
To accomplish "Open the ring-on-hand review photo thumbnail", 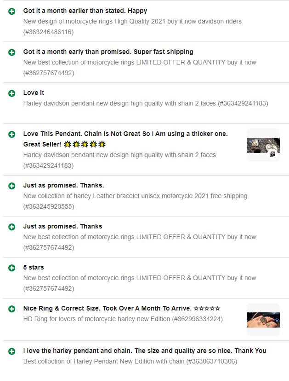I will [x=263, y=320].
